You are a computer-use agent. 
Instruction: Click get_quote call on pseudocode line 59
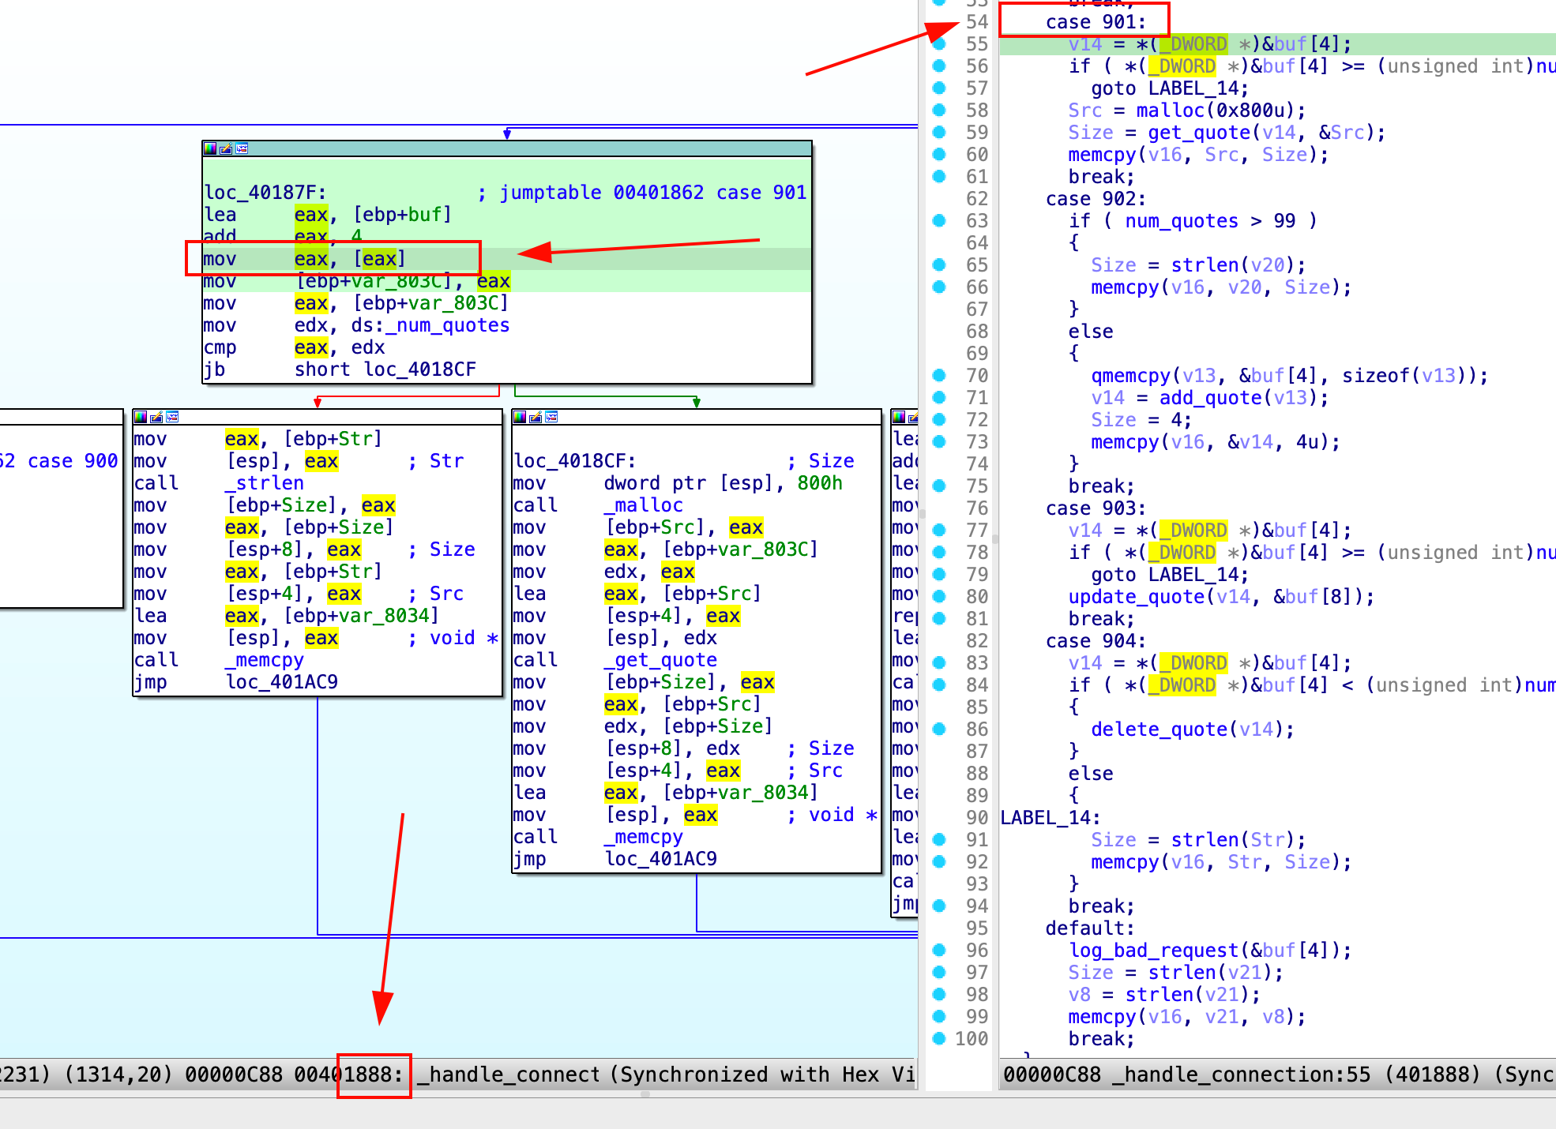pyautogui.click(x=1199, y=133)
